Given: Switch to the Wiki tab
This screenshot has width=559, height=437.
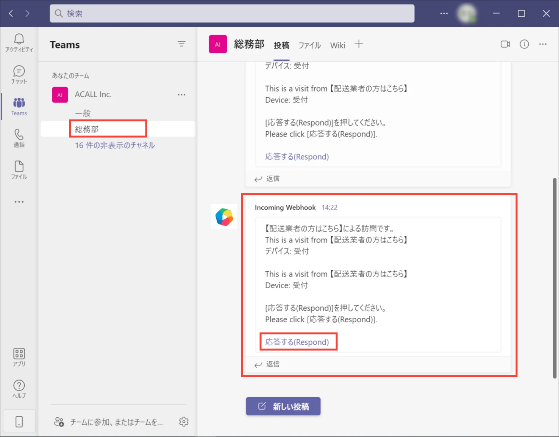Looking at the screenshot, I should coord(337,45).
